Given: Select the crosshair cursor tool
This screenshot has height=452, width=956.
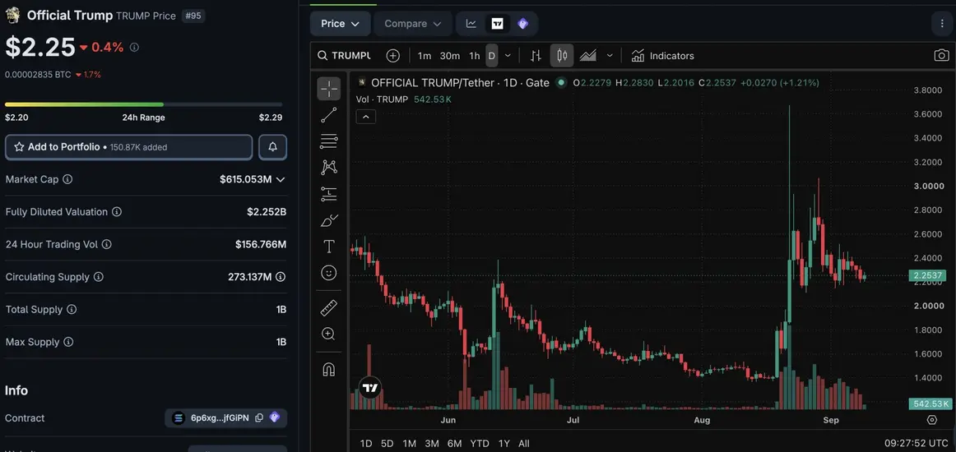Looking at the screenshot, I should (x=328, y=89).
